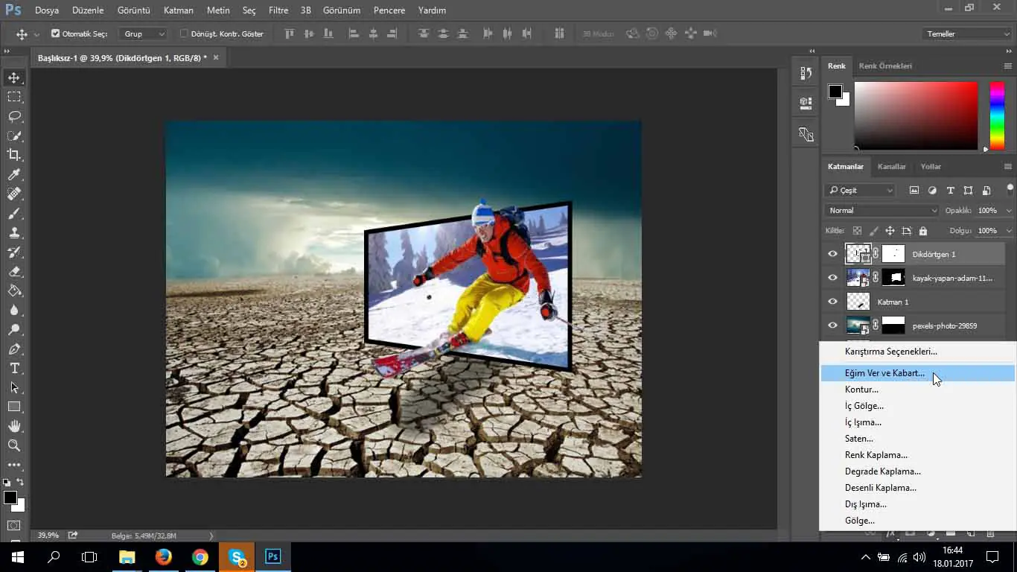Select the Eraser tool
Viewport: 1017px width, 572px height.
[14, 271]
